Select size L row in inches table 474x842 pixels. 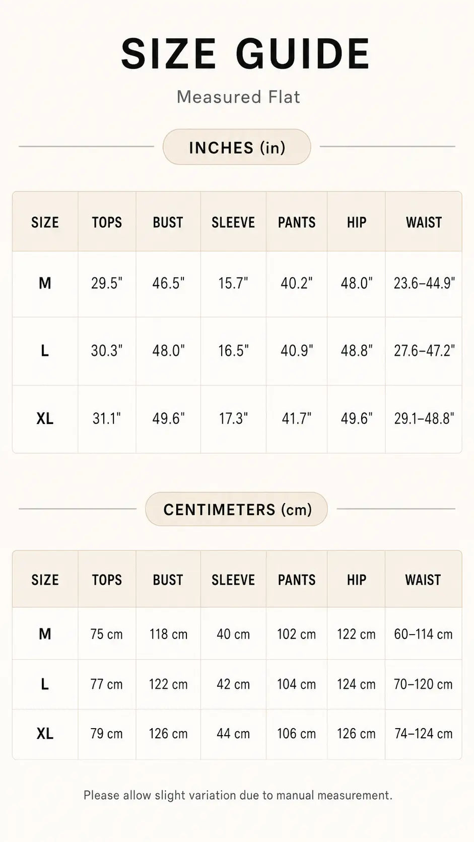[x=237, y=351]
